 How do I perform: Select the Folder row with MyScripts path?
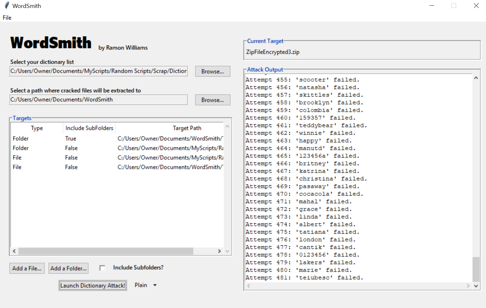(117, 148)
